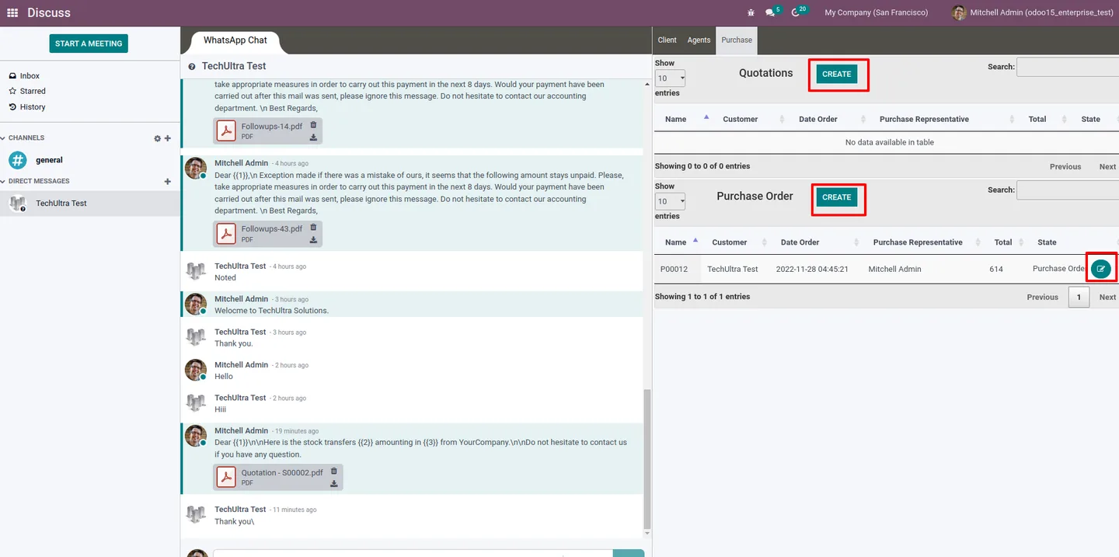Click the Discuss app title

49,12
